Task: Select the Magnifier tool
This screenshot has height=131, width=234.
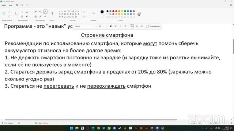Action: pyautogui.click(x=45, y=16)
